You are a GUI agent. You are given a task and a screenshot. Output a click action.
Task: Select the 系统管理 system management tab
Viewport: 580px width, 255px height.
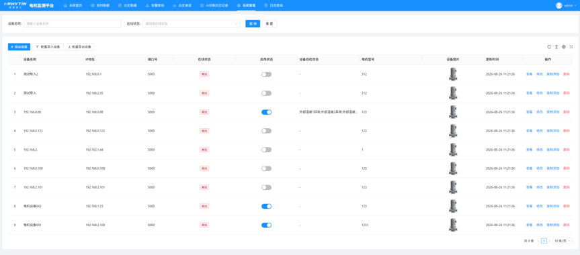[x=247, y=5]
